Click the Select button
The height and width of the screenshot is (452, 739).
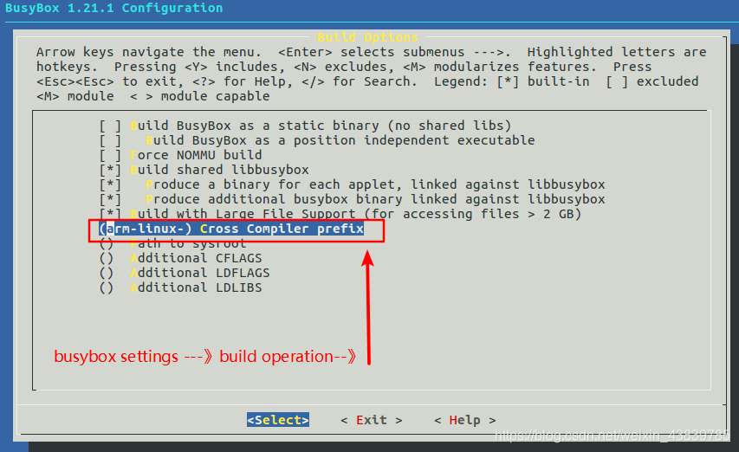pos(278,420)
